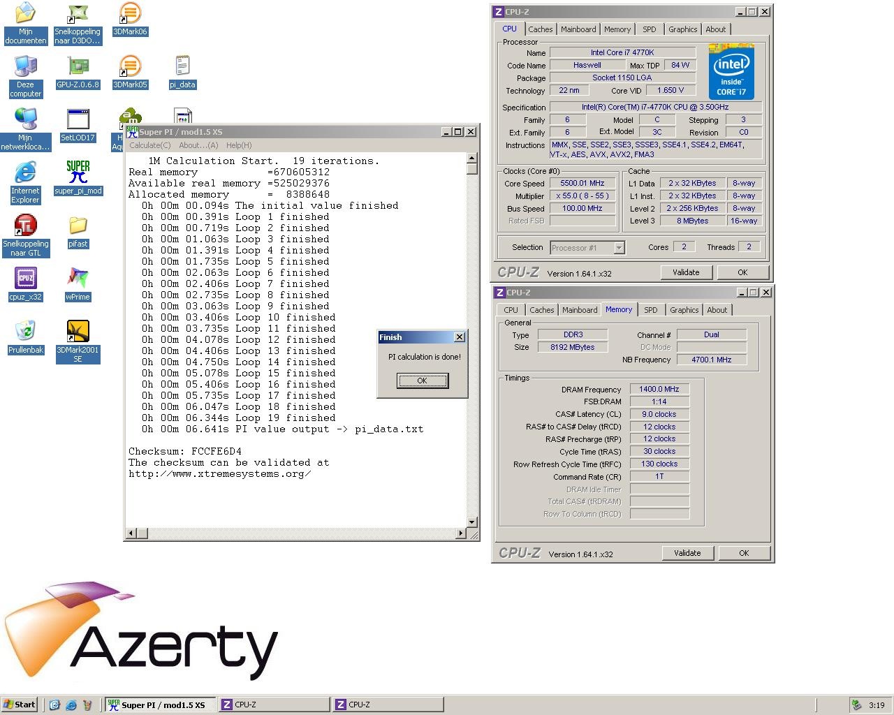This screenshot has width=894, height=715.
Task: Switch to Memory tab in upper CPU-Z window
Action: click(617, 29)
